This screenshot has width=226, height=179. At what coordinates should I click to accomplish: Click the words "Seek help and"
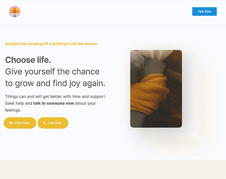[x=18, y=103]
